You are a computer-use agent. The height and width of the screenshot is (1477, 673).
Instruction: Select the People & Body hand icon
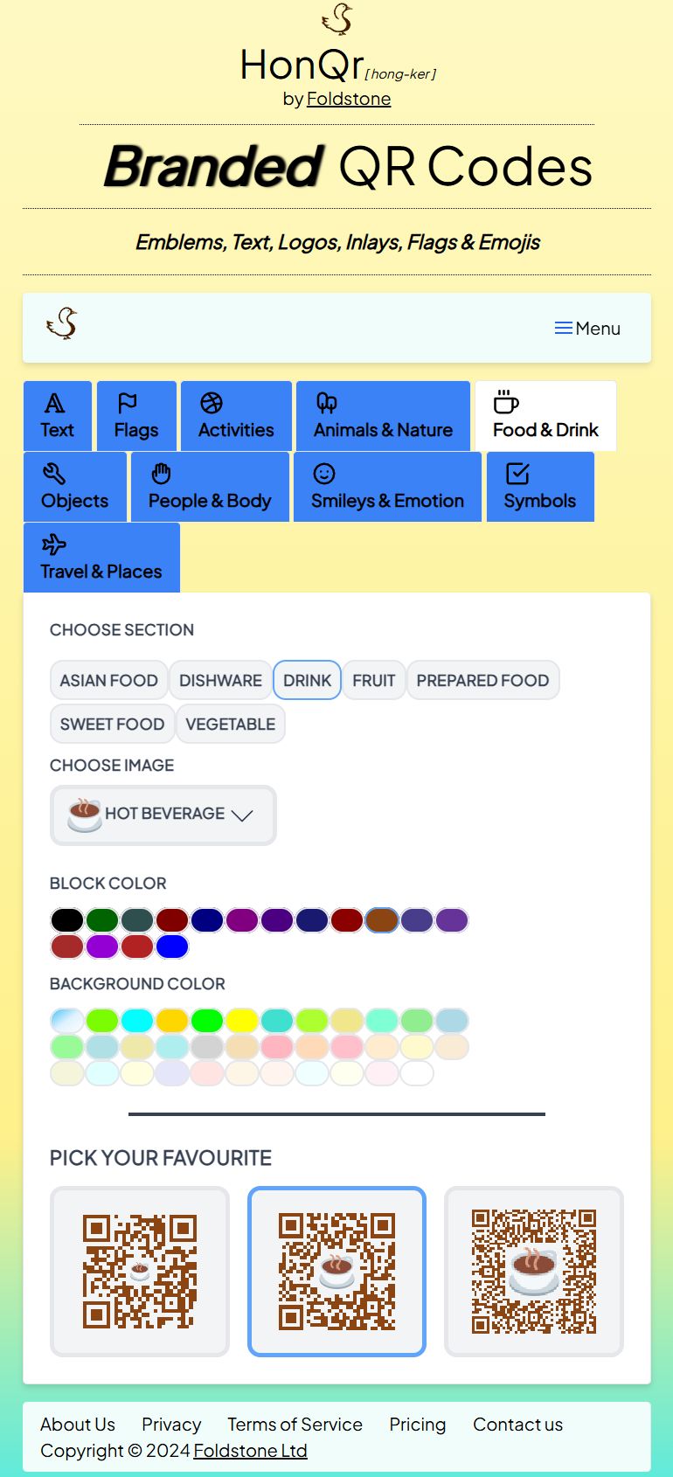tap(161, 474)
